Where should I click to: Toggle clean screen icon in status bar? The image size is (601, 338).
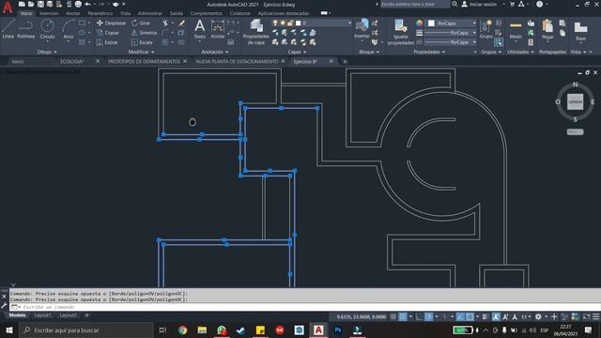click(x=586, y=316)
